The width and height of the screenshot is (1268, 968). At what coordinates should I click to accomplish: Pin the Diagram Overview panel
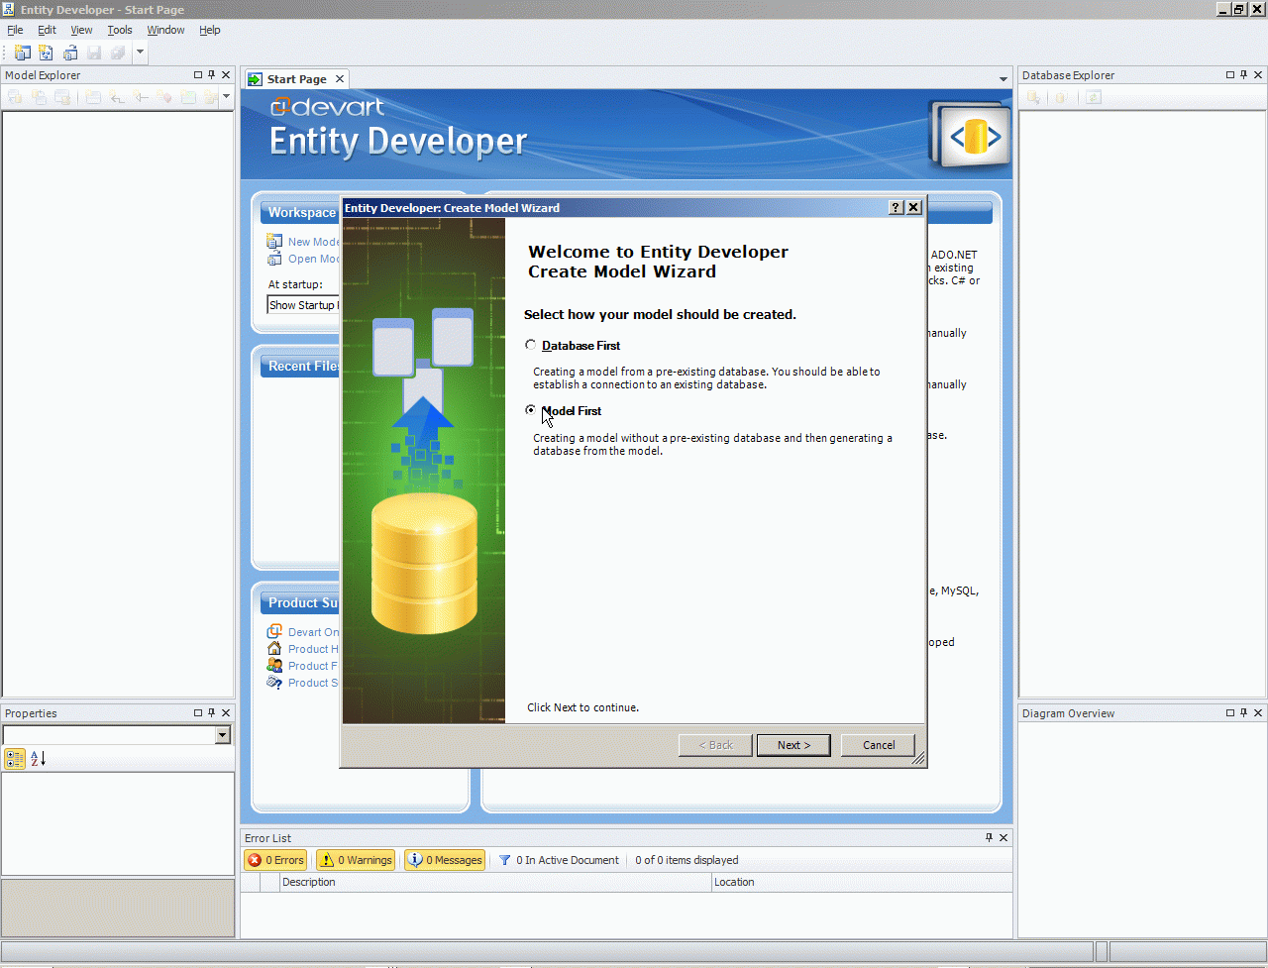coord(1244,713)
